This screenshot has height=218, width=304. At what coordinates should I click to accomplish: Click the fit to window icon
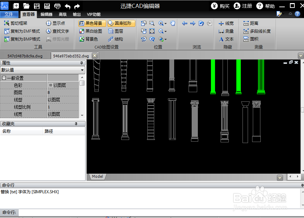pos(152,31)
